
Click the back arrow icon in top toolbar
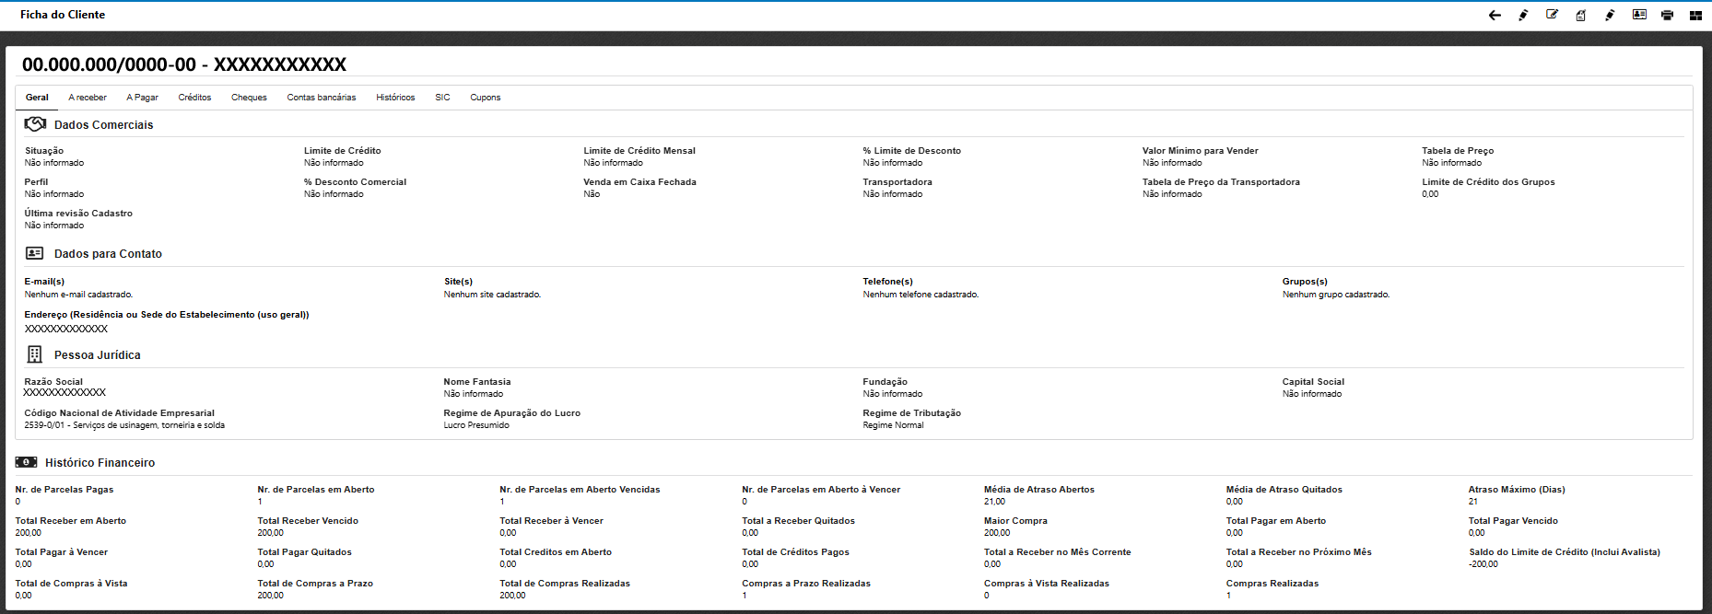1495,15
